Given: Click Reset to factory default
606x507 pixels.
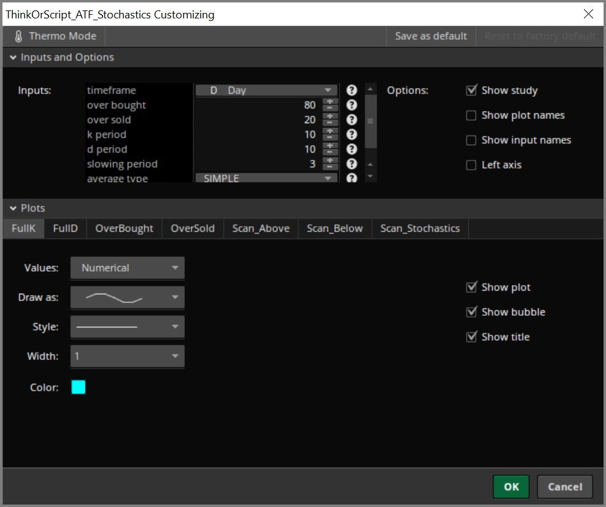Looking at the screenshot, I should (x=540, y=36).
